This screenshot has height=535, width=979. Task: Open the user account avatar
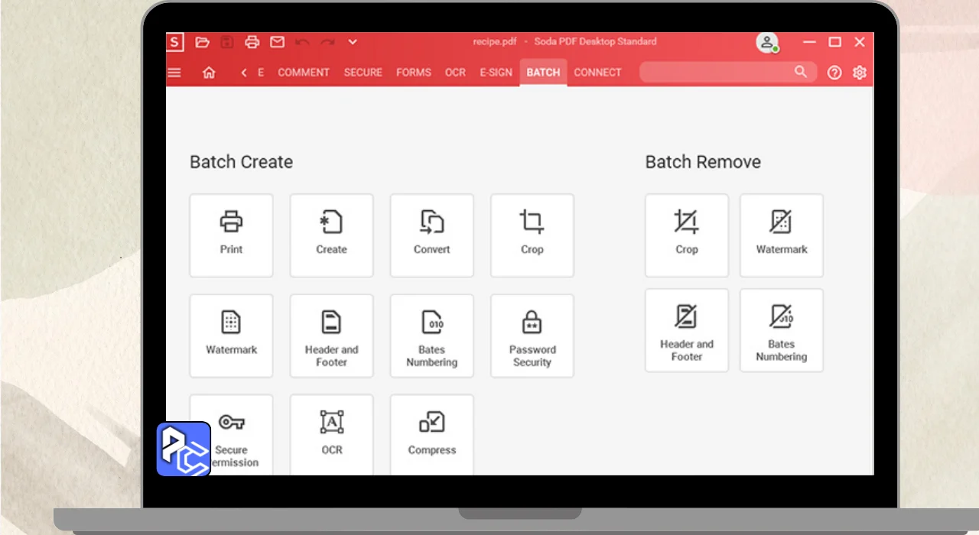point(767,42)
